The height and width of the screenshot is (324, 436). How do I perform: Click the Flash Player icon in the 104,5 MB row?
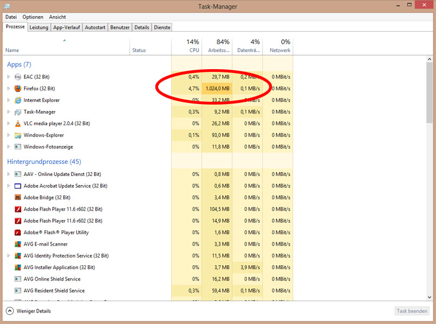(18, 209)
